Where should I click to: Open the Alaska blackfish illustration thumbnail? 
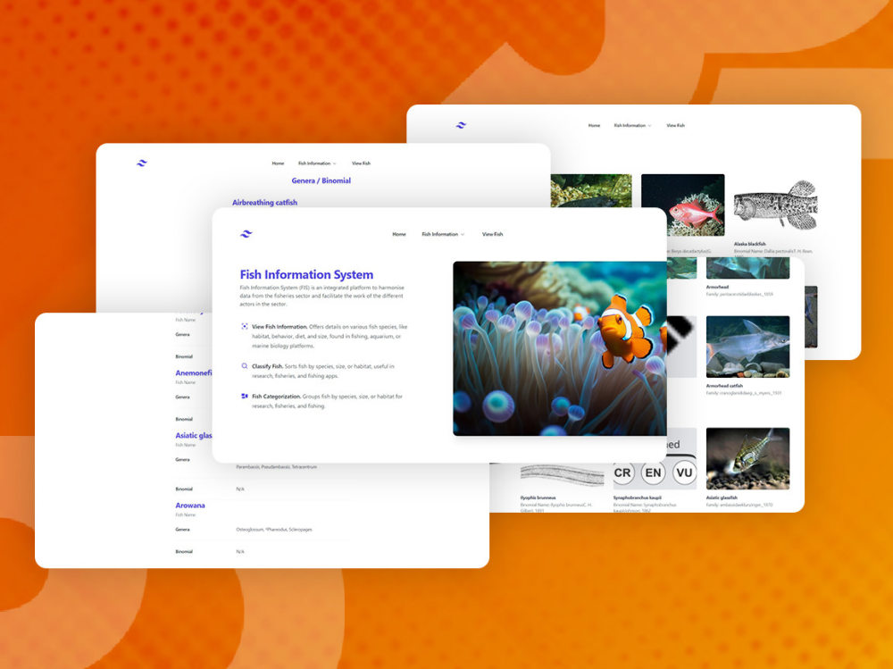pos(775,205)
